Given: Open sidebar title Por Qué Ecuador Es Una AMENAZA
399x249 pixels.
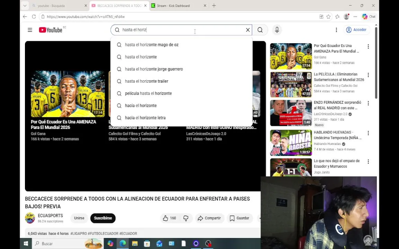Looking at the screenshot, I should (336, 48).
